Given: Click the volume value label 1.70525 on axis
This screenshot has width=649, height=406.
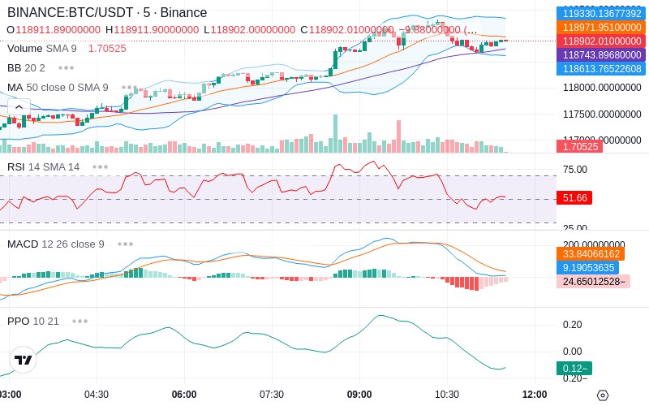Looking at the screenshot, I should (x=579, y=146).
